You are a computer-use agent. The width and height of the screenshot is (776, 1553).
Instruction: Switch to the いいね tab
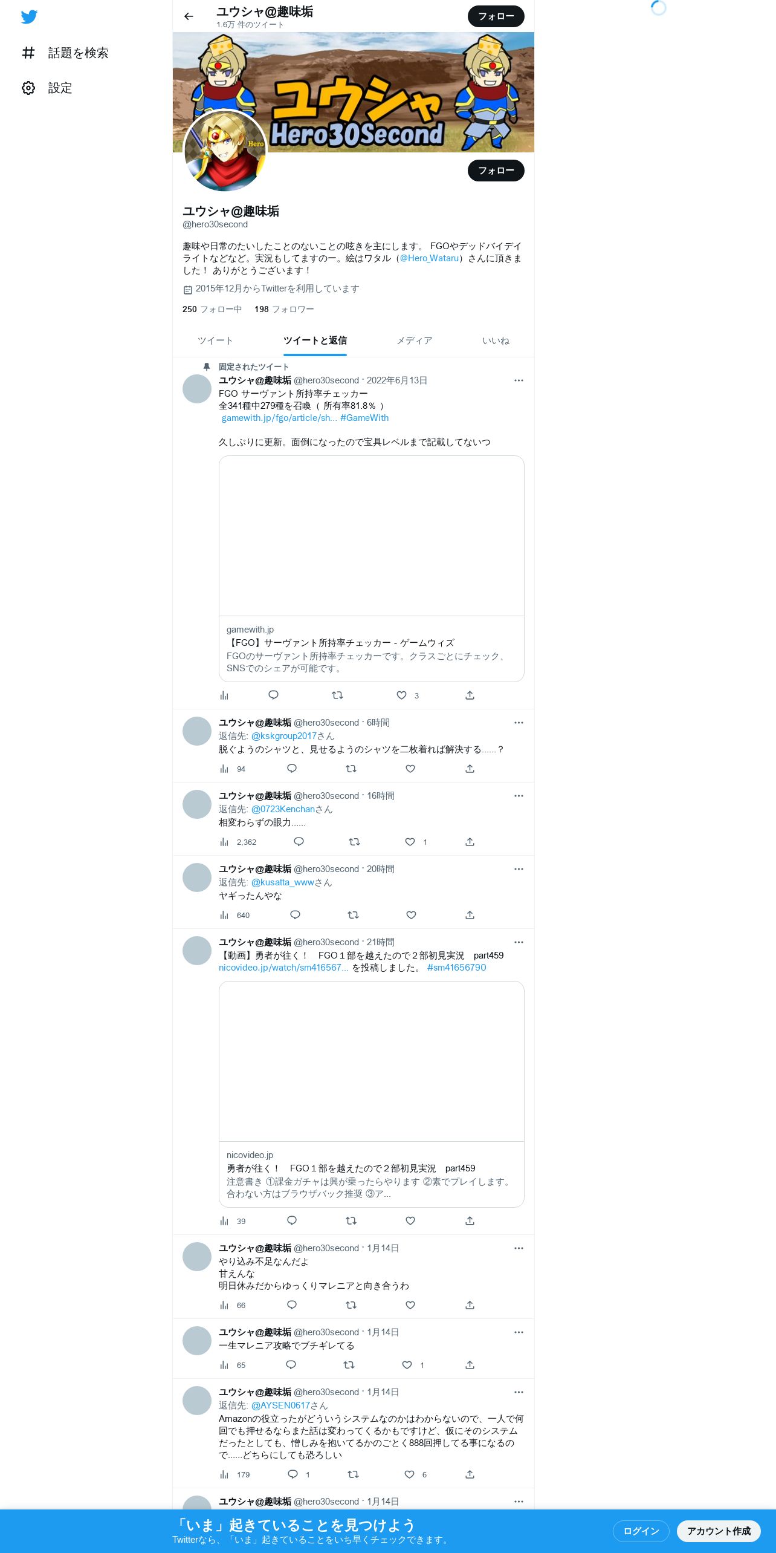click(x=496, y=341)
